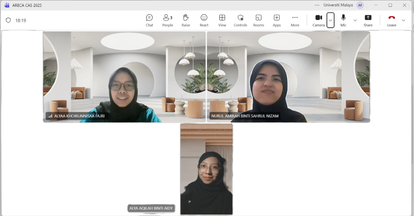Open meeting Controls
The width and height of the screenshot is (414, 216).
coord(240,20)
